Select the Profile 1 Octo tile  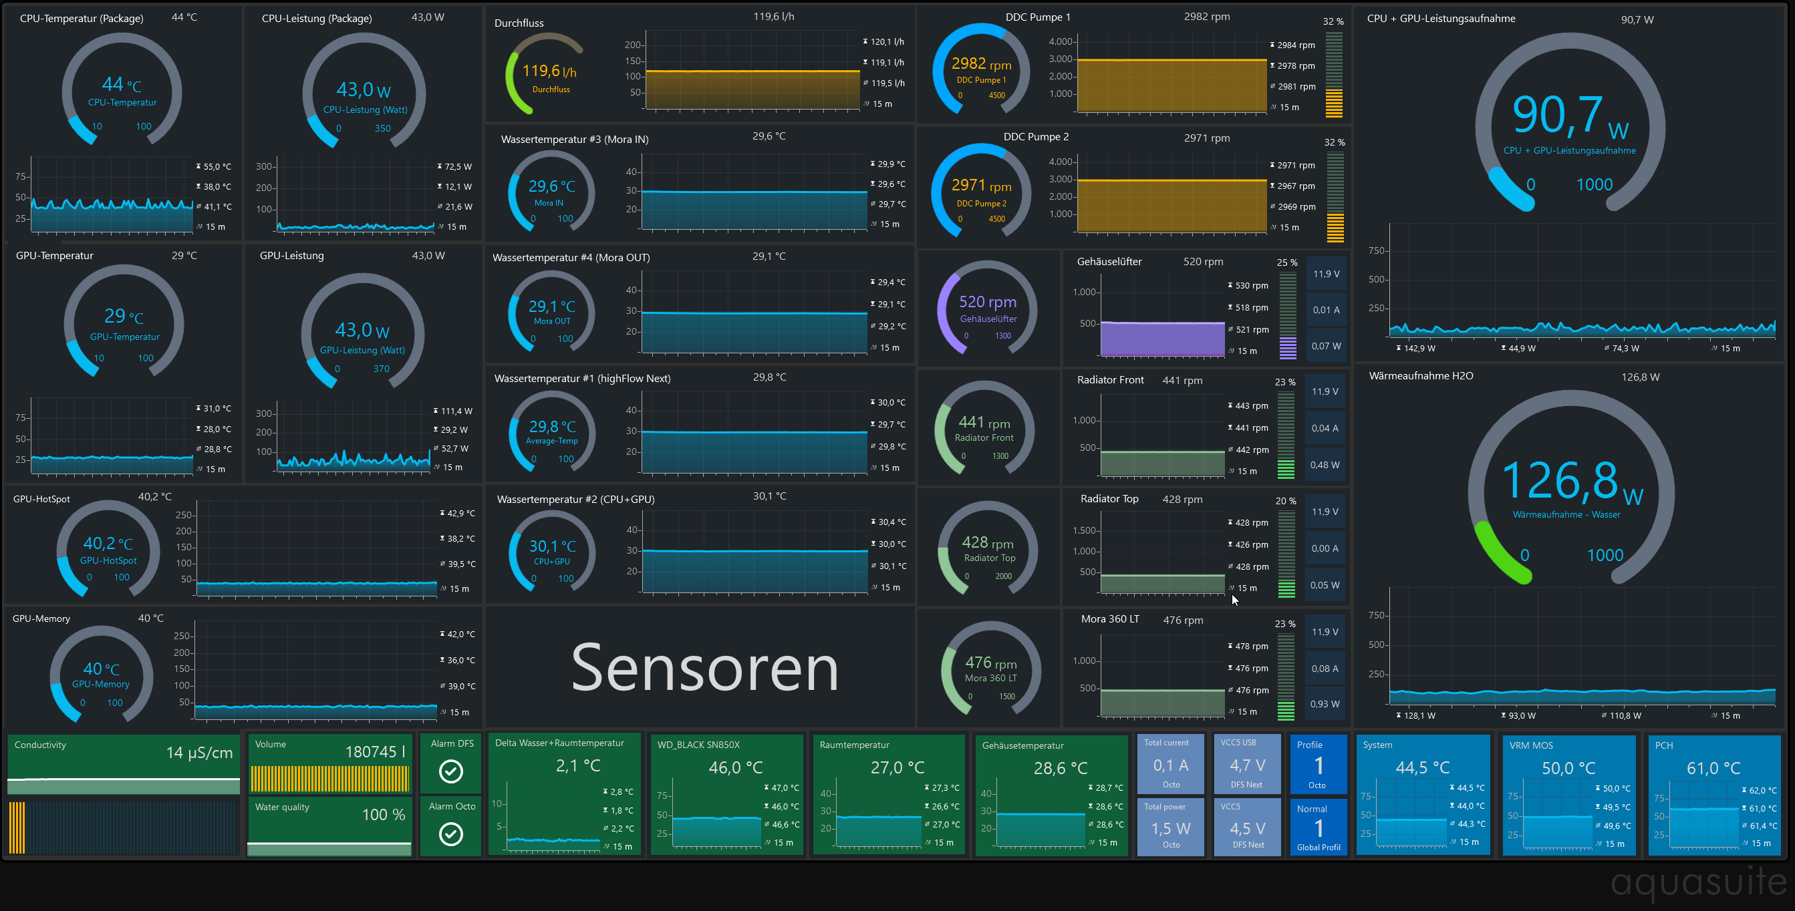[1318, 764]
